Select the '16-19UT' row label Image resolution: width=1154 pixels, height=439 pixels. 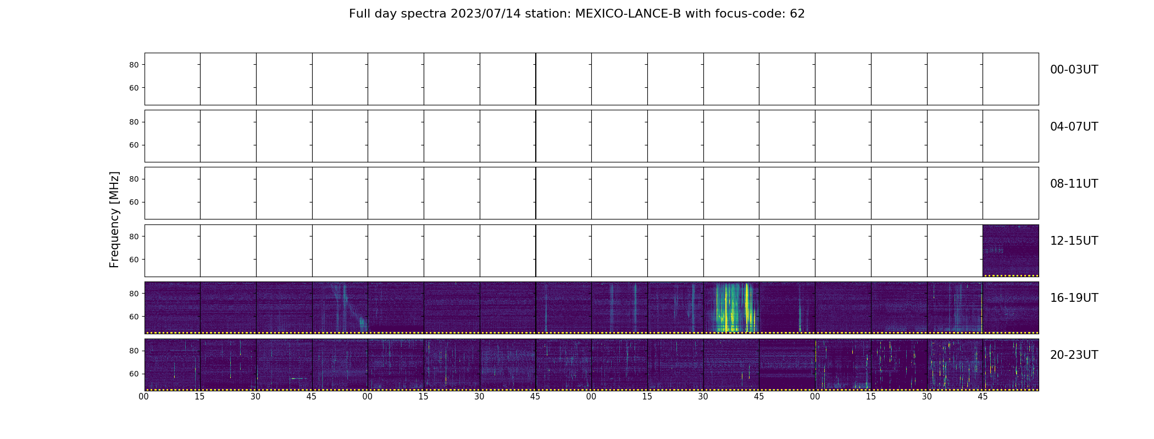1074,298
